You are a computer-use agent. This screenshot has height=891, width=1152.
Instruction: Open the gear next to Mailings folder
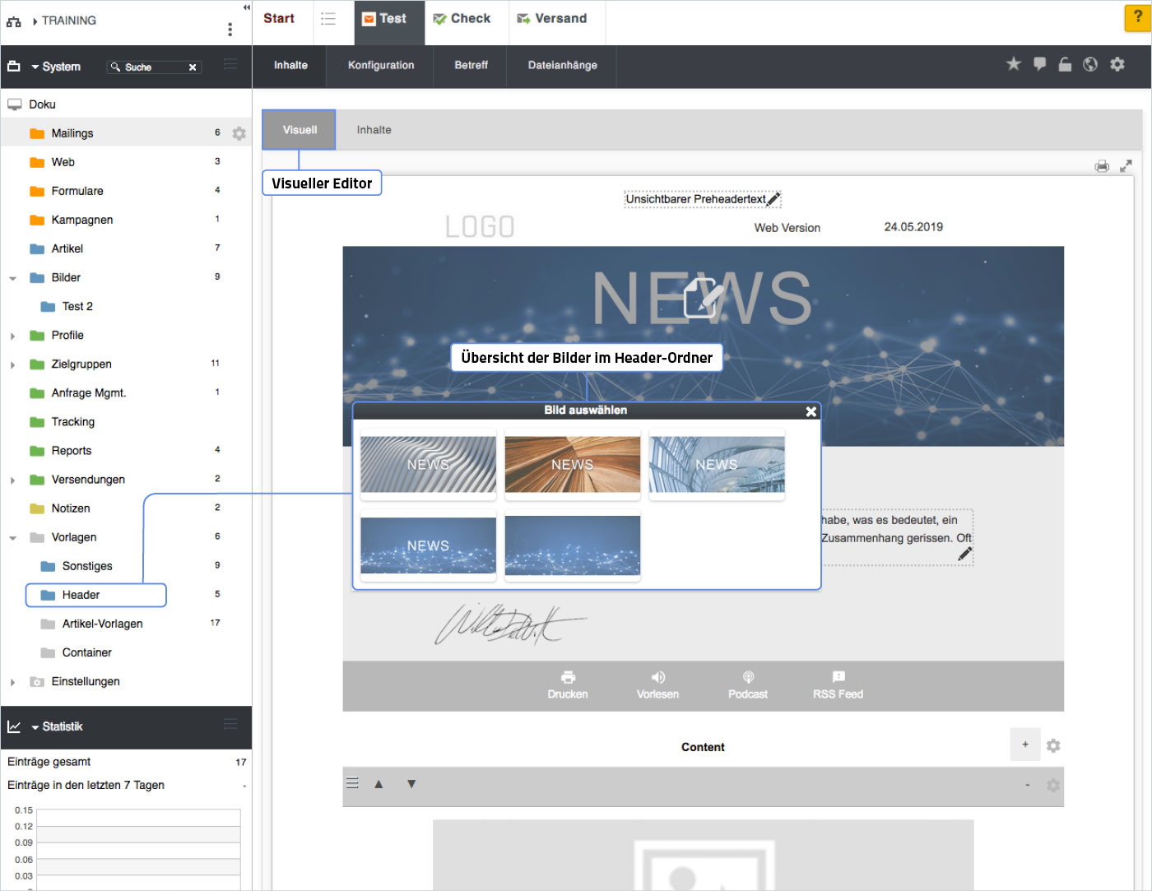tap(239, 133)
